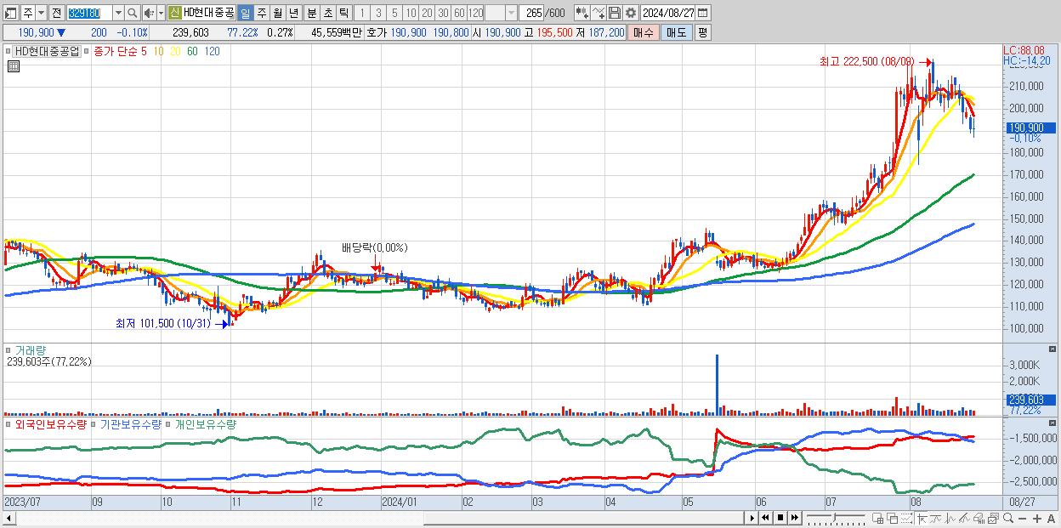
Task: Zoom out with the minus icon
Action: tap(1022, 518)
